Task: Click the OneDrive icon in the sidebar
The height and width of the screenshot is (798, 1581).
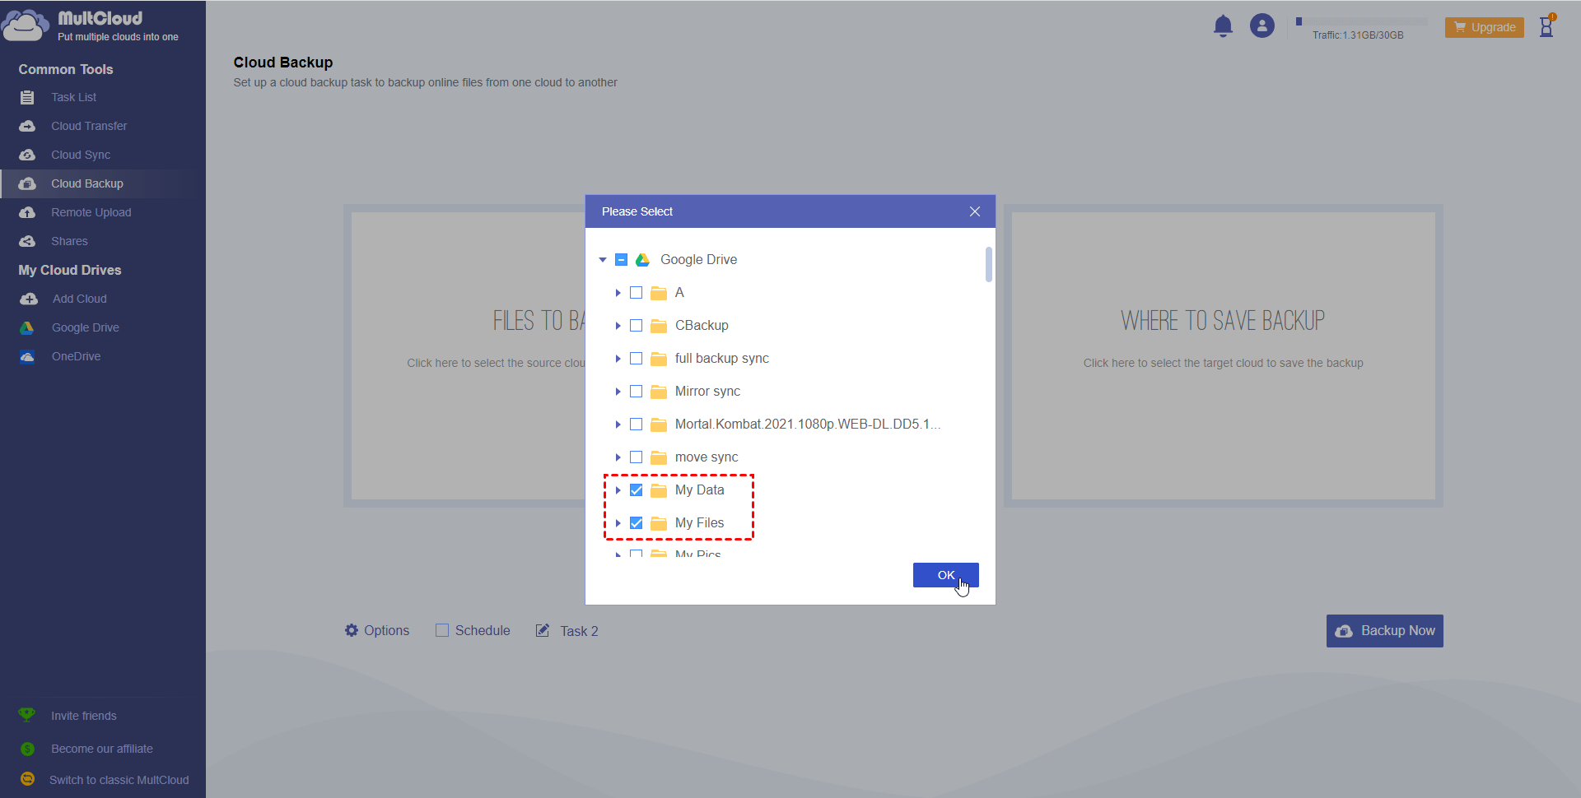Action: coord(27,356)
